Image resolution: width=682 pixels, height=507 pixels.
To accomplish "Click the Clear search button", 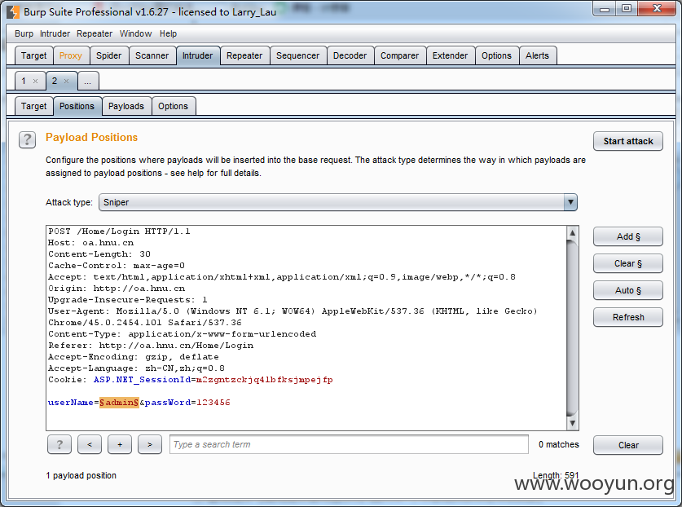I will pos(628,445).
